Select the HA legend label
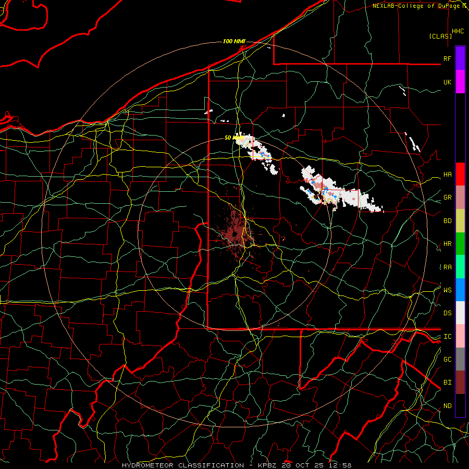Screen dimensions: 469x469 pyautogui.click(x=447, y=175)
